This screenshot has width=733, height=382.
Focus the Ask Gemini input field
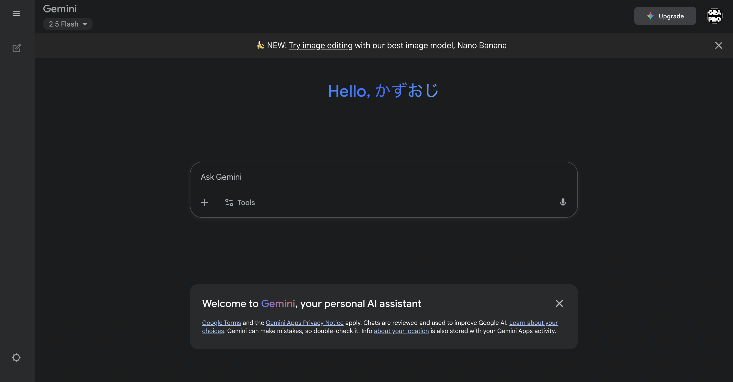coord(384,177)
